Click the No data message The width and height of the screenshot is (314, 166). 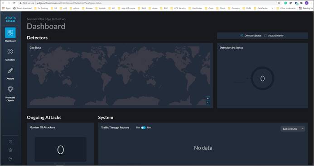click(203, 148)
